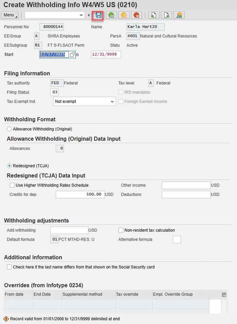Screen dimensions: 237x324
Task: Click the yellow Exit icon
Action: [124, 15]
